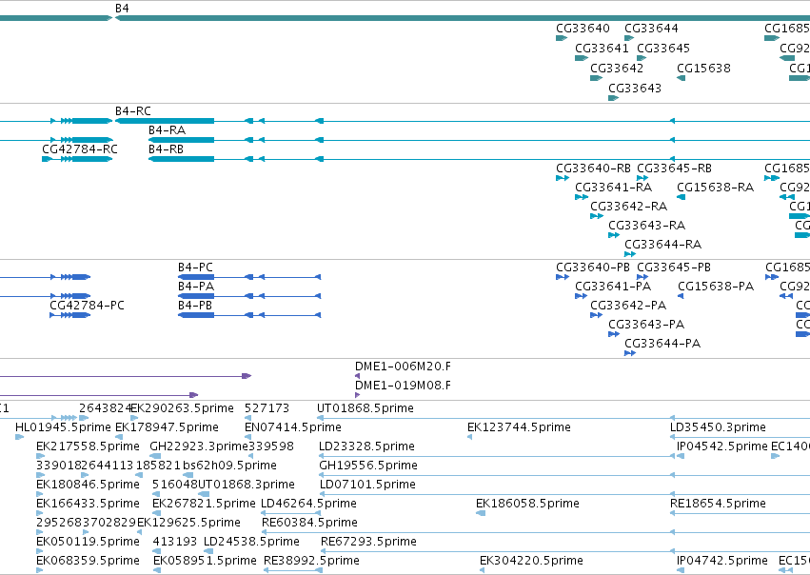Click the CG33642-PA protein label
The image size is (810, 575).
click(628, 306)
